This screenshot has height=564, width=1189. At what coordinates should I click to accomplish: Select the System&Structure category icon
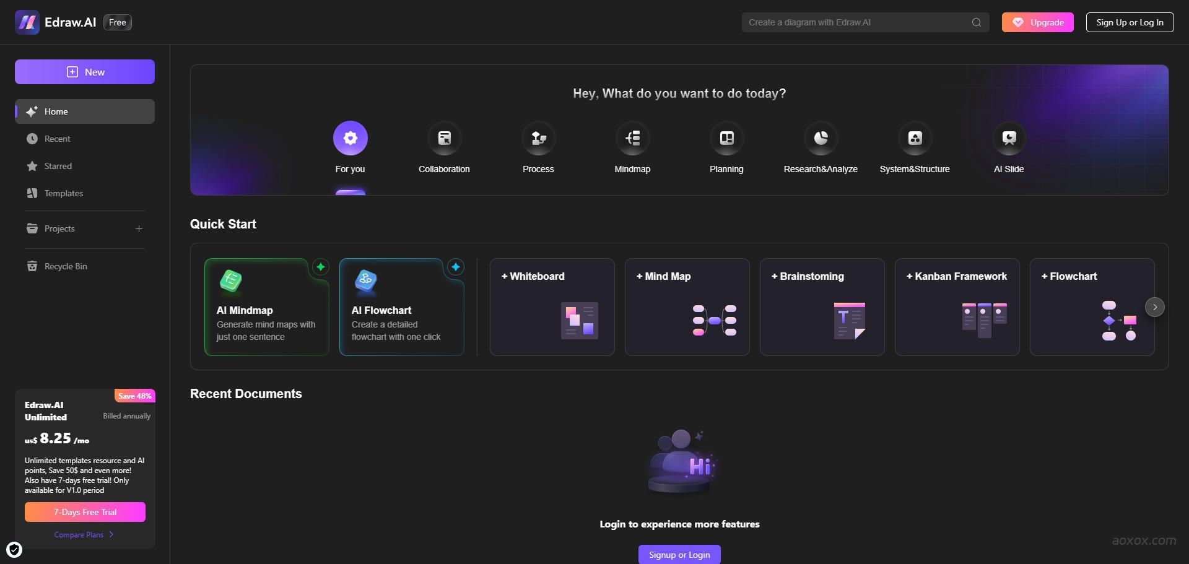[915, 138]
